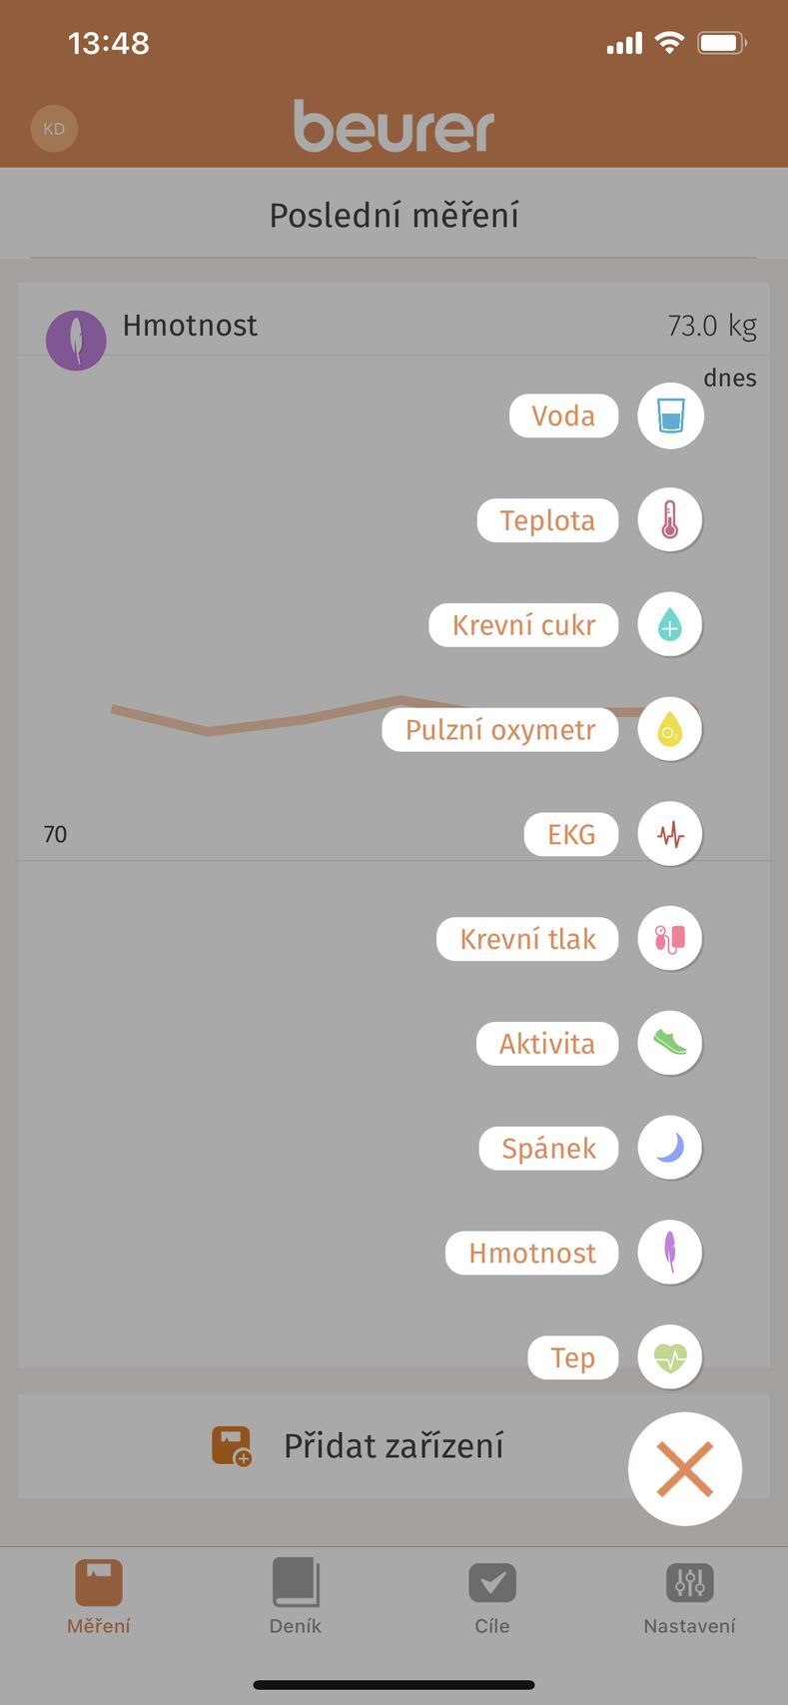Image resolution: width=788 pixels, height=1705 pixels.
Task: Choose the Pulzní oxymetr label
Action: pos(499,730)
